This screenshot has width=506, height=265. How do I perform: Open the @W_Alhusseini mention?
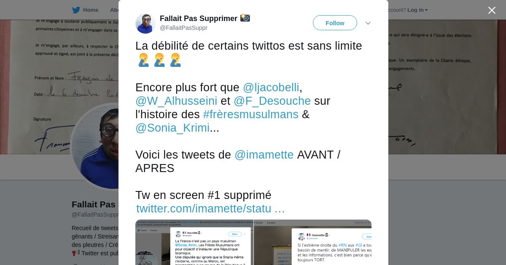click(176, 101)
